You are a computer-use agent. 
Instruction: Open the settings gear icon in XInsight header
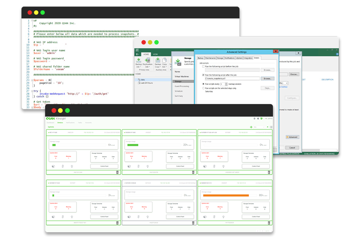(255, 119)
